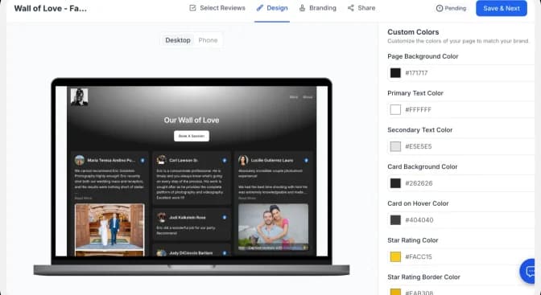Click the Branding stamp icon
Screen dimensions: 541x295
click(x=302, y=8)
